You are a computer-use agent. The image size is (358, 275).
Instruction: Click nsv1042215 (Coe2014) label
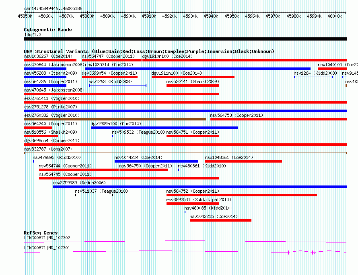[x=214, y=216]
